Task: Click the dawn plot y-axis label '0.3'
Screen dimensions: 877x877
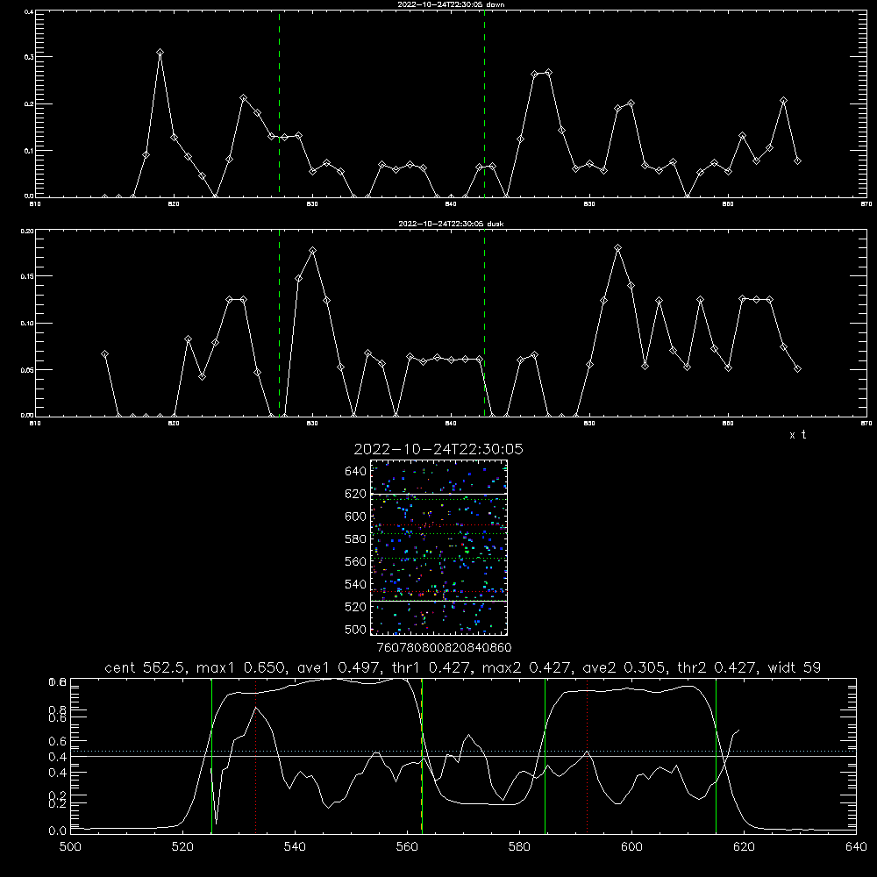Action: pyautogui.click(x=29, y=57)
